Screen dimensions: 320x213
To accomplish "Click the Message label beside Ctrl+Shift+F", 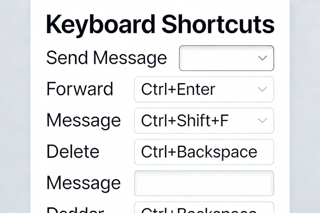I will pos(83,121).
